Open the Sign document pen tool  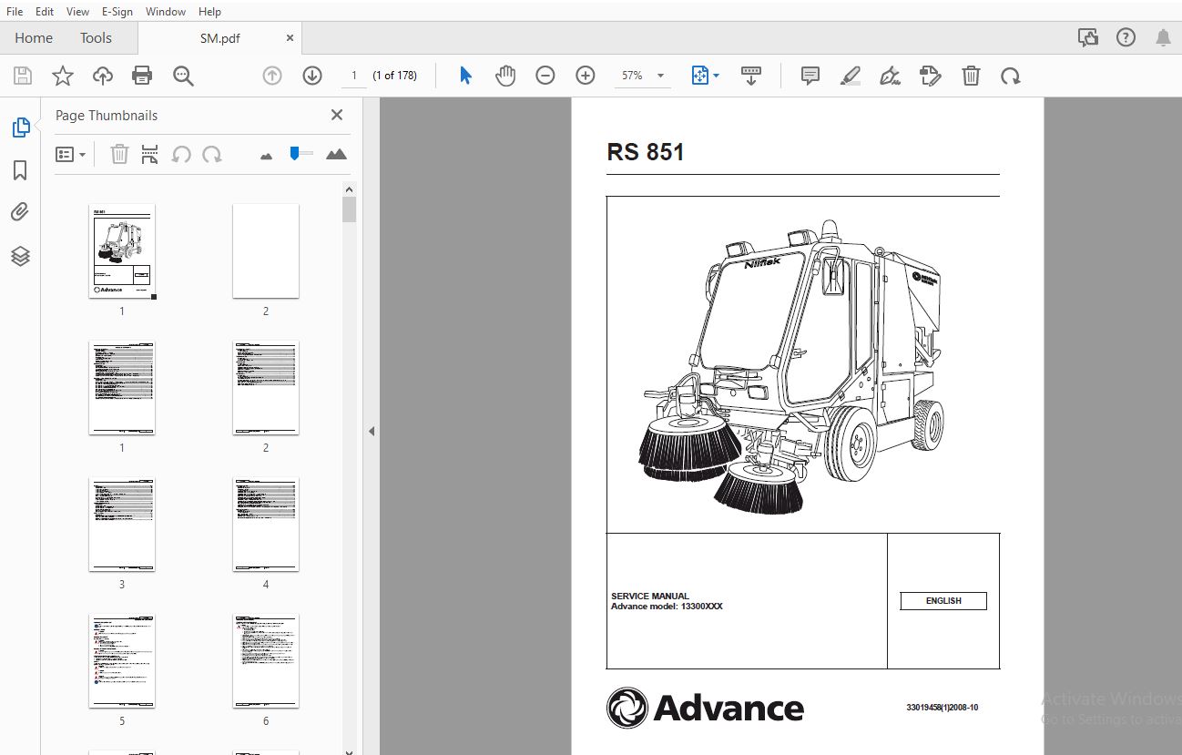pos(891,76)
